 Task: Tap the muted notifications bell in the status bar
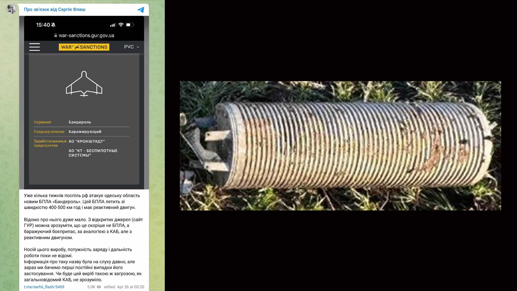pyautogui.click(x=54, y=25)
